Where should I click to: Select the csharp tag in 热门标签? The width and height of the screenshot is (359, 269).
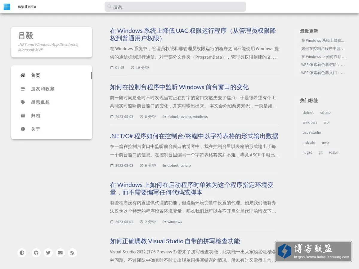(x=325, y=113)
